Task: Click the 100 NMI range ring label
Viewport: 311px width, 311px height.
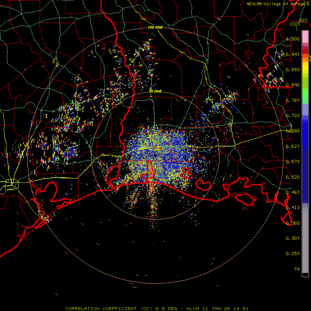Action: click(x=155, y=27)
